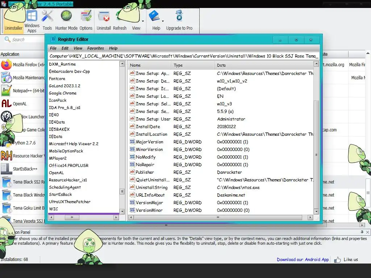Select Office14.PROPLUSR registry key

pyautogui.click(x=68, y=165)
